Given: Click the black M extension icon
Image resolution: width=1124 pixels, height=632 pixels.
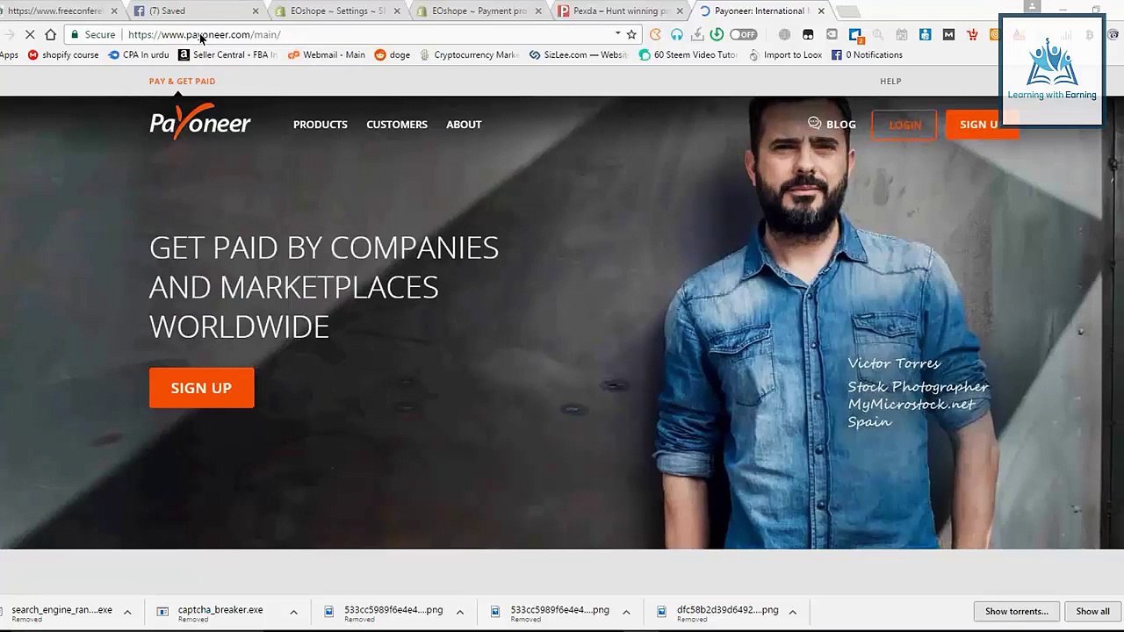Looking at the screenshot, I should pos(948,34).
